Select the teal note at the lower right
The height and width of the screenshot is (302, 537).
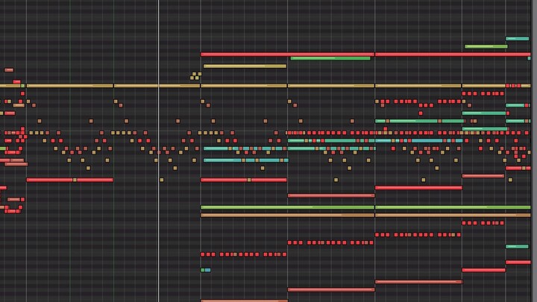(517, 247)
